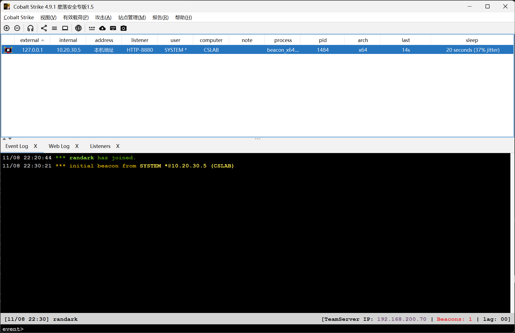Screen dimensions: 515x333
Task: Open downloaded files via cloud icon
Action: pyautogui.click(x=102, y=28)
